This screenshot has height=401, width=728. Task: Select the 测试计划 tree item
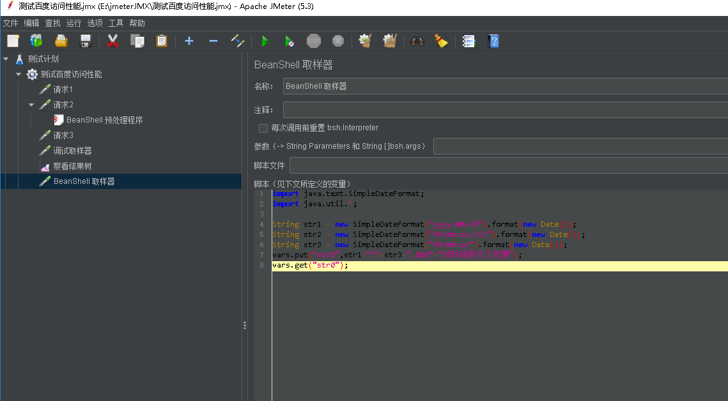[43, 59]
